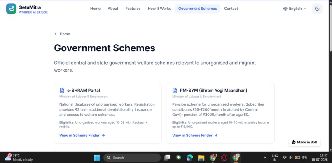Go to the Home nav item
This screenshot has height=163, width=332.
(x=95, y=9)
